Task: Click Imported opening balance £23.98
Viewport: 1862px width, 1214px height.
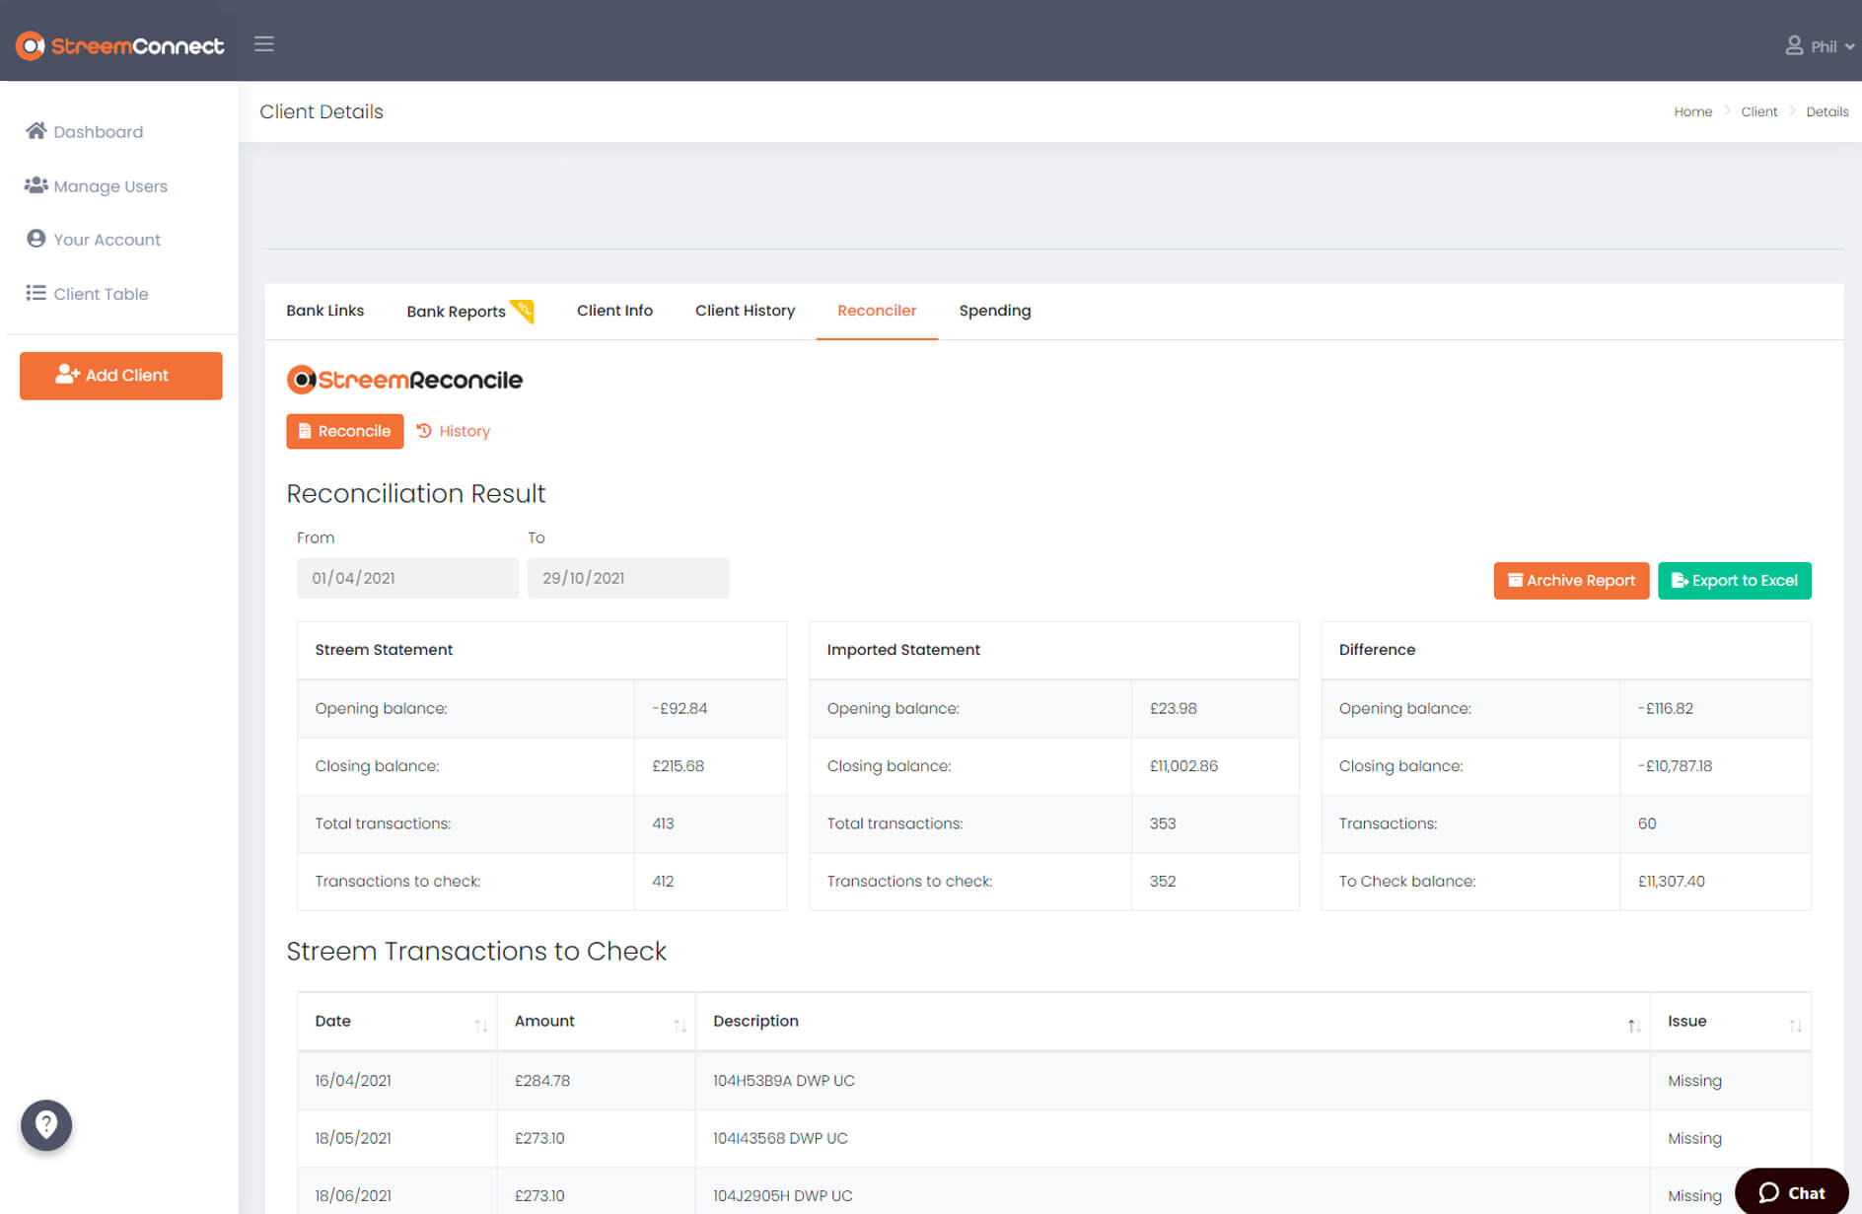Action: 1173,708
